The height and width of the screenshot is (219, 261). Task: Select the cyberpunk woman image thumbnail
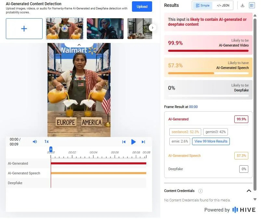tap(105, 29)
